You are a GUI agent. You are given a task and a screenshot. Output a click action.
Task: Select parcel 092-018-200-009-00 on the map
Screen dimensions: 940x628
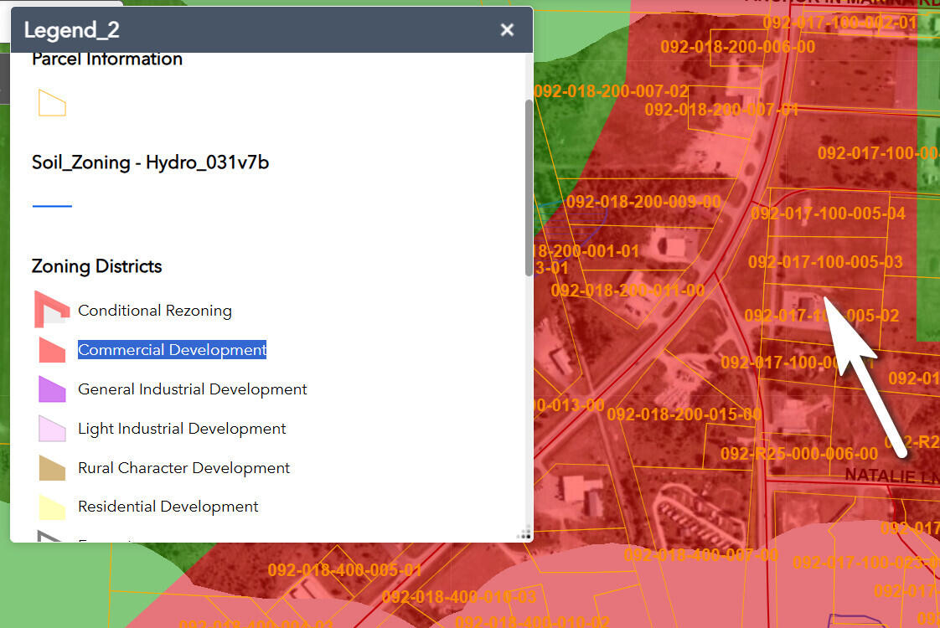pos(643,202)
